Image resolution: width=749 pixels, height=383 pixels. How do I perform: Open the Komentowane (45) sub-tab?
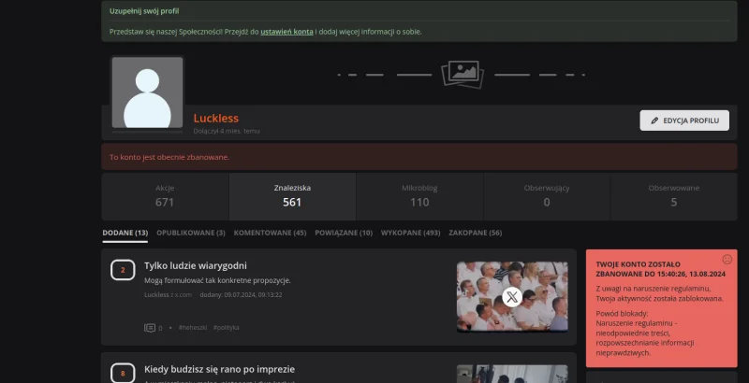[x=270, y=233]
